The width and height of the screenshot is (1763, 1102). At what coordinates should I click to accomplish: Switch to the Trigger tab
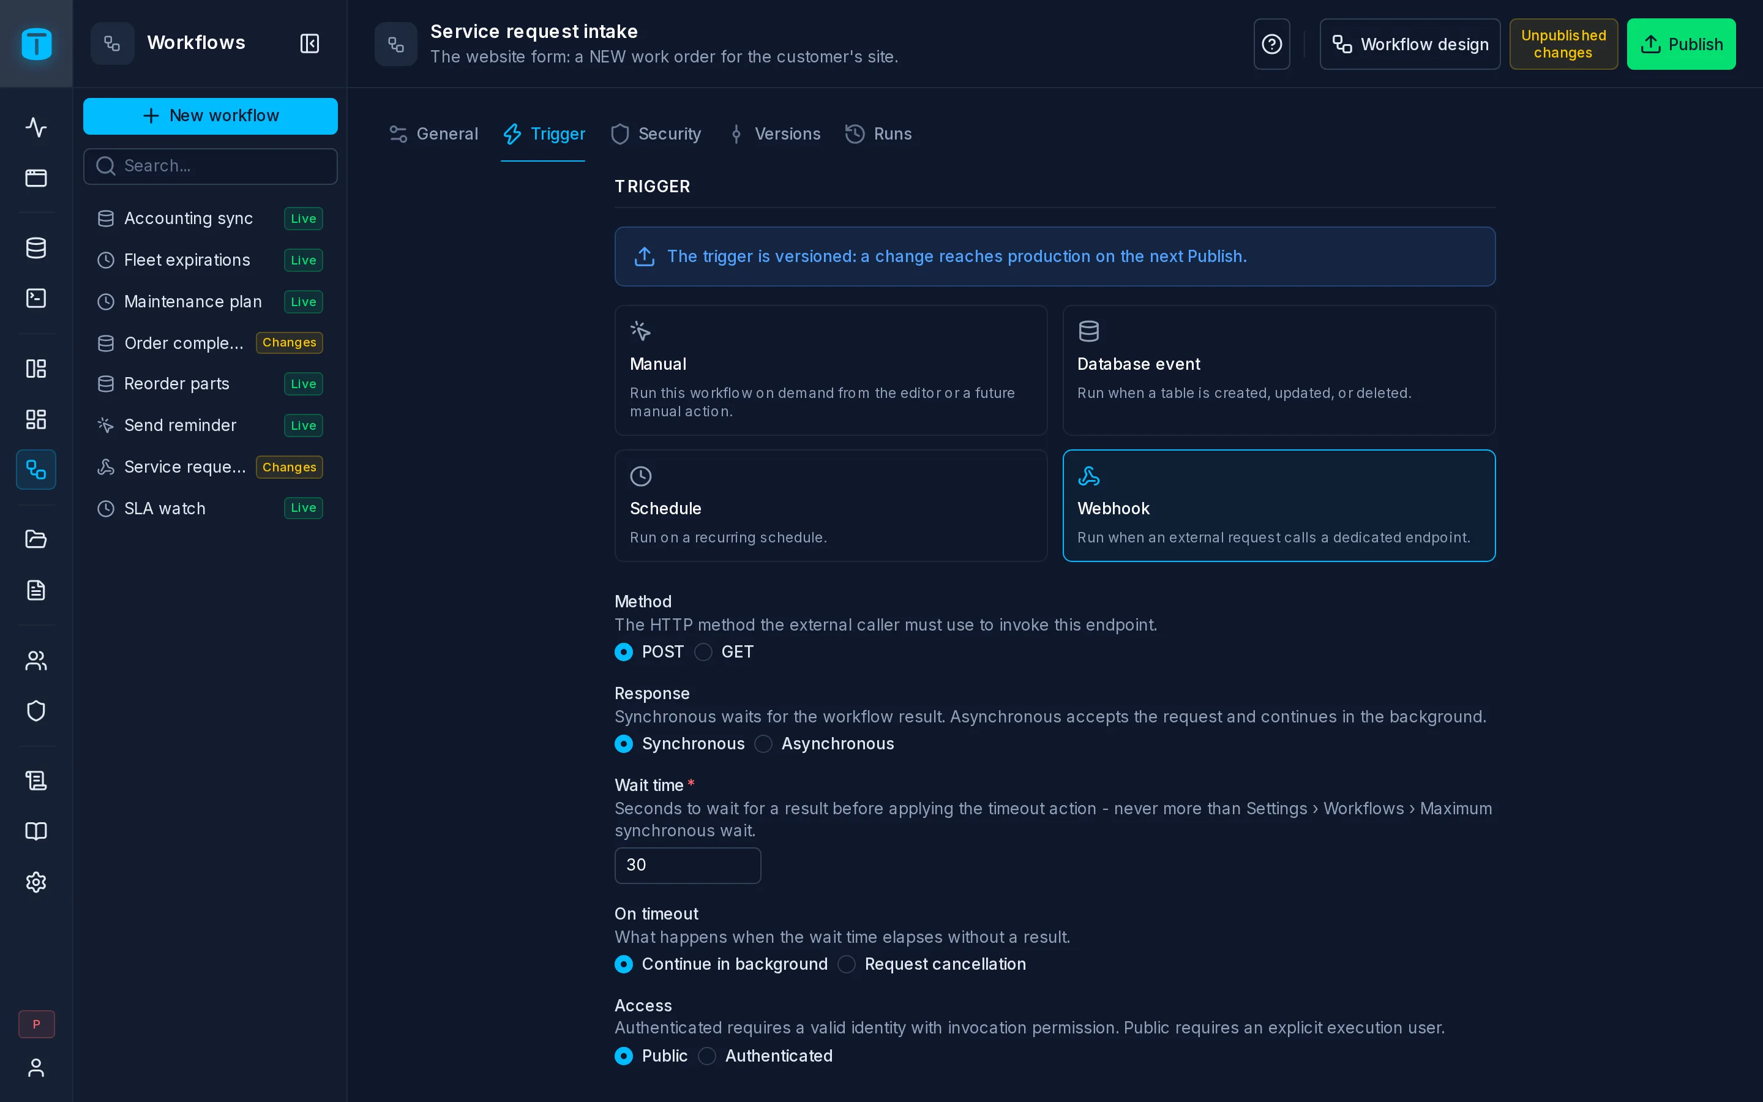[x=544, y=134]
